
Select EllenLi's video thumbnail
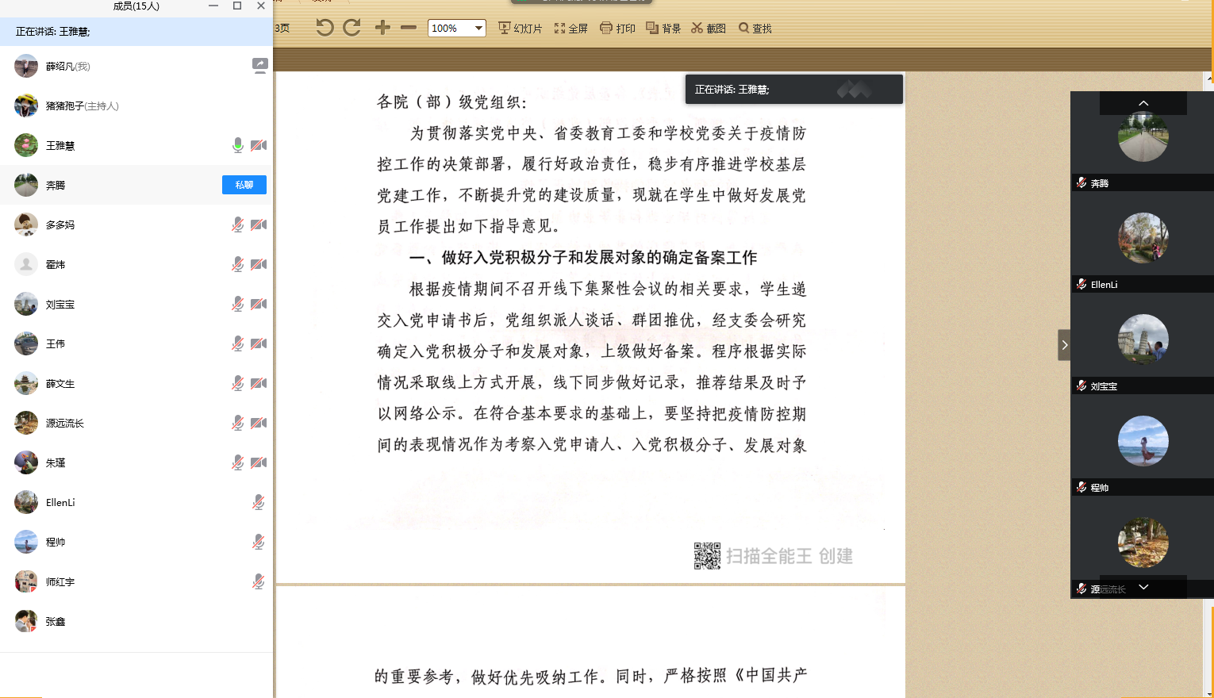pyautogui.click(x=1143, y=238)
